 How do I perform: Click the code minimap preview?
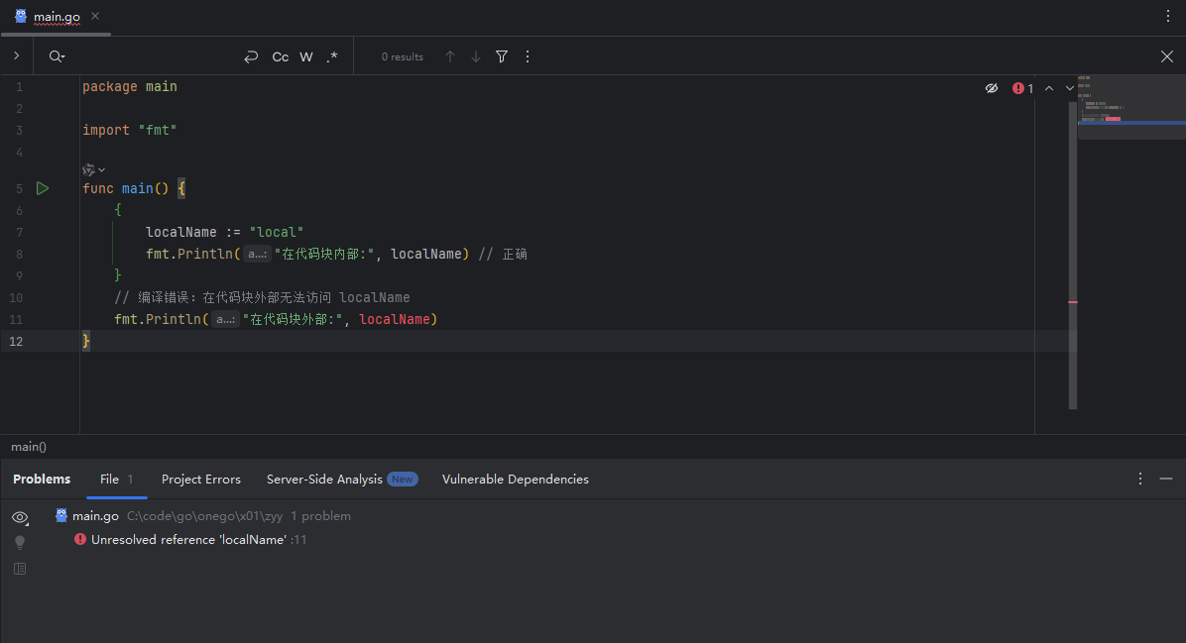pyautogui.click(x=1131, y=107)
